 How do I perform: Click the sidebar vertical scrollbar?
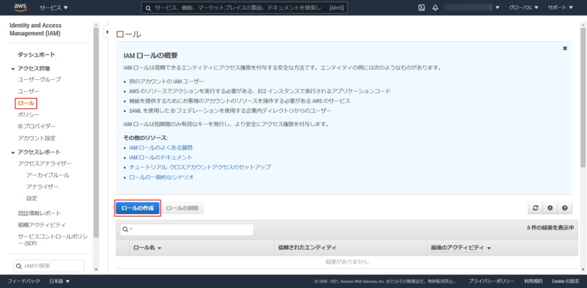click(x=96, y=133)
